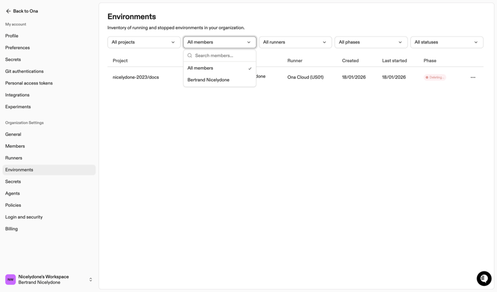
Task: Go to Profile settings
Action: pyautogui.click(x=49, y=36)
